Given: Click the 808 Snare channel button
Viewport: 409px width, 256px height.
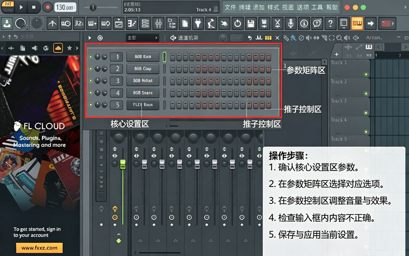Looking at the screenshot, I should point(143,93).
